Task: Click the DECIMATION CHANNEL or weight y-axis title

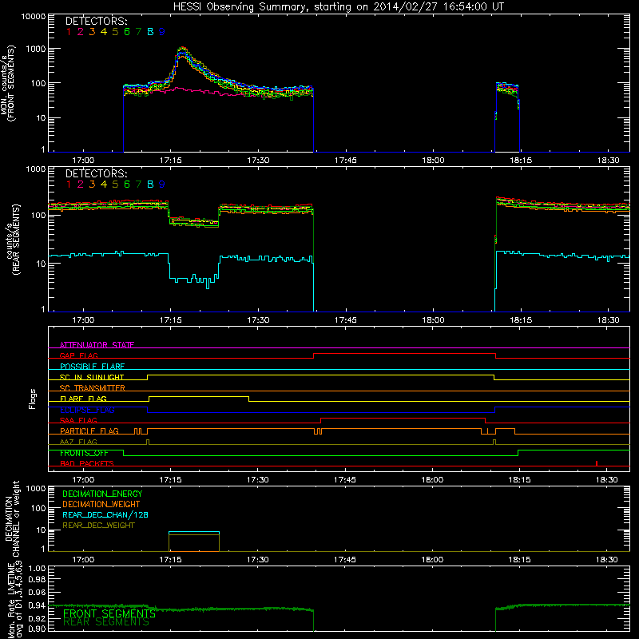Action: coord(12,518)
